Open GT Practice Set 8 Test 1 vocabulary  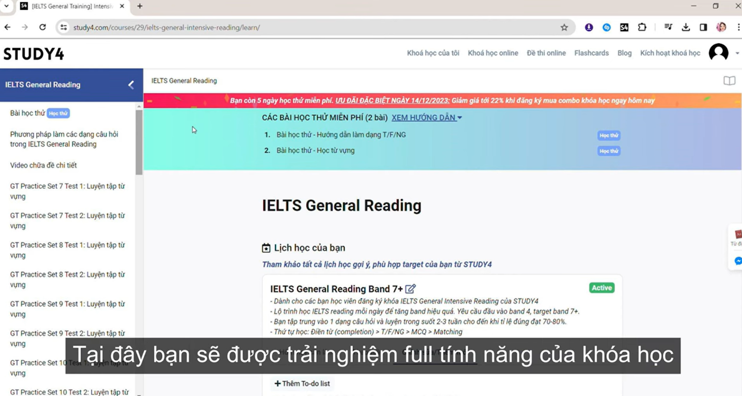click(68, 250)
